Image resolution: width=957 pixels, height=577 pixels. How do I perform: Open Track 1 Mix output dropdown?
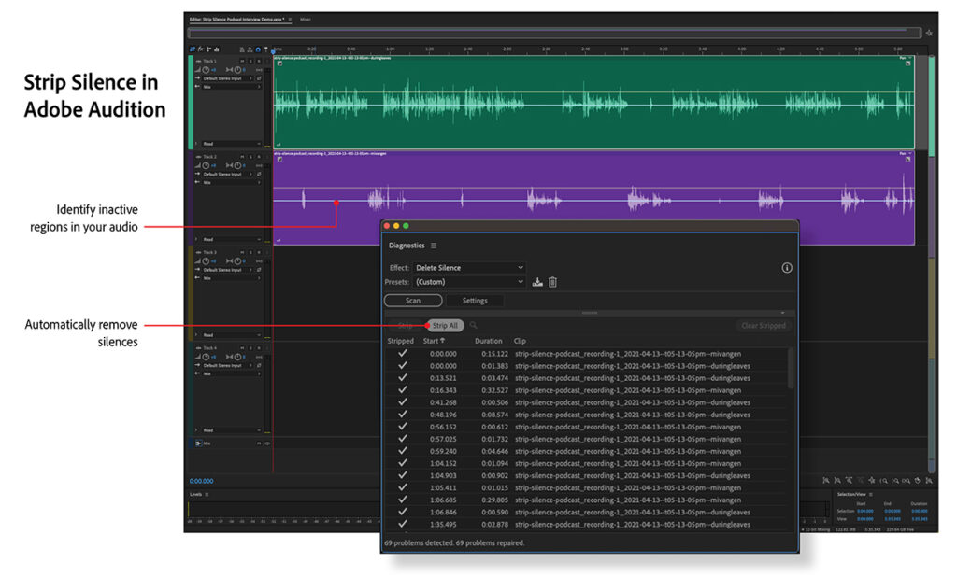pyautogui.click(x=232, y=87)
